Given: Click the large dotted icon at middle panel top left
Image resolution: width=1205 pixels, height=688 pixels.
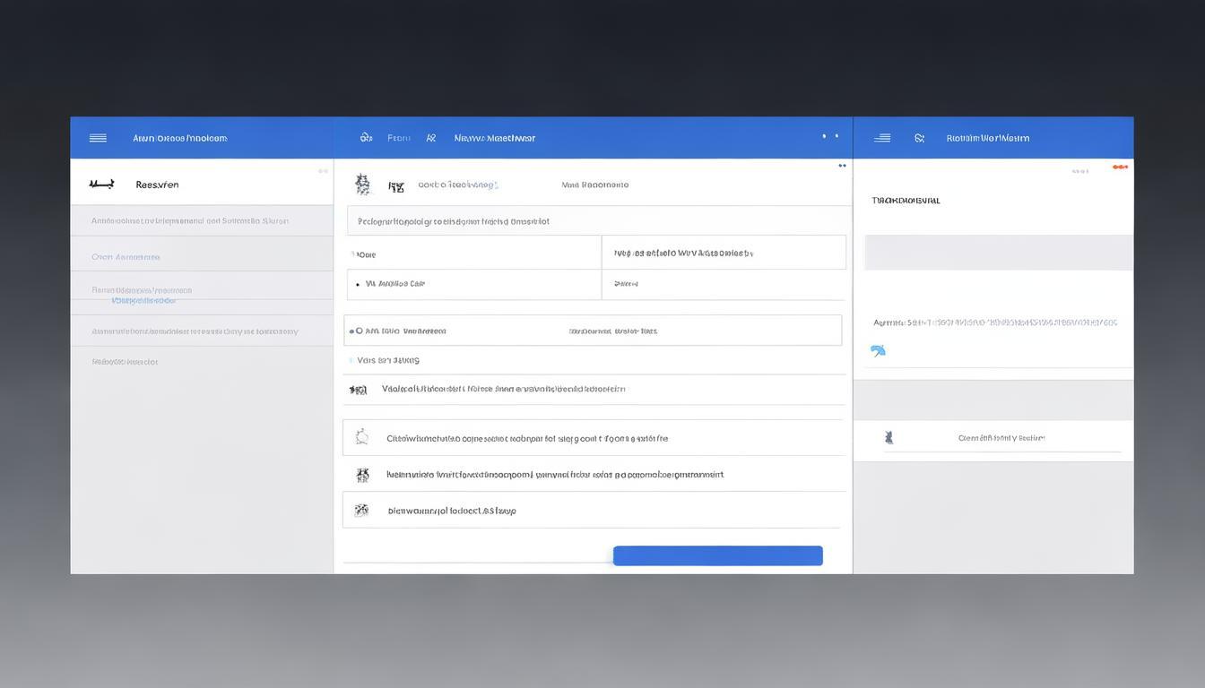Looking at the screenshot, I should [362, 185].
